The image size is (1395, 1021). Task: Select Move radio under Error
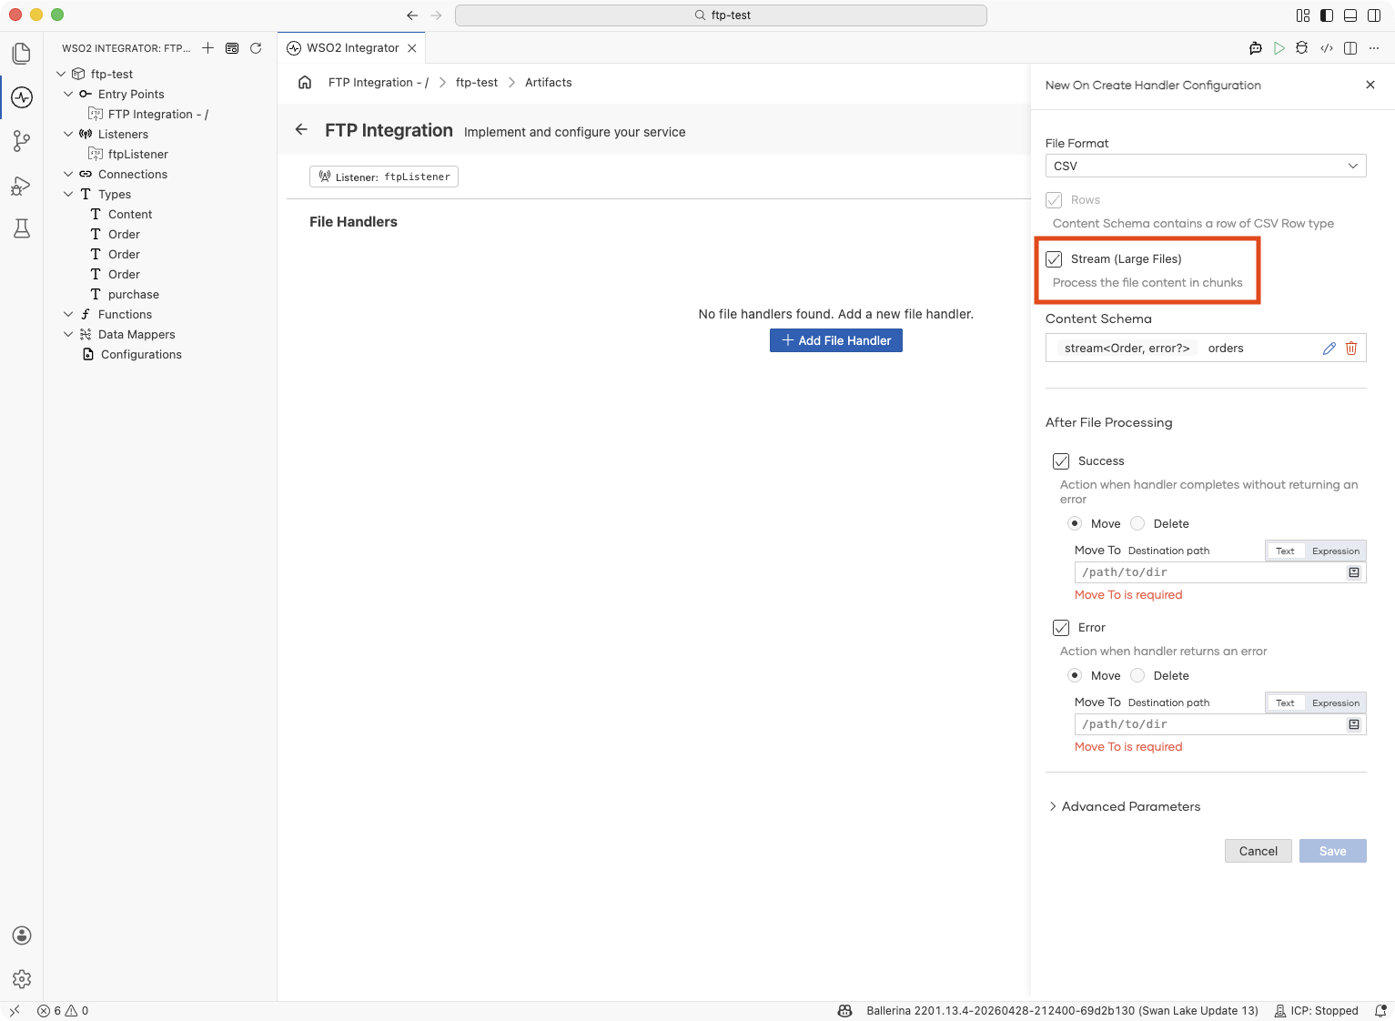click(1075, 675)
